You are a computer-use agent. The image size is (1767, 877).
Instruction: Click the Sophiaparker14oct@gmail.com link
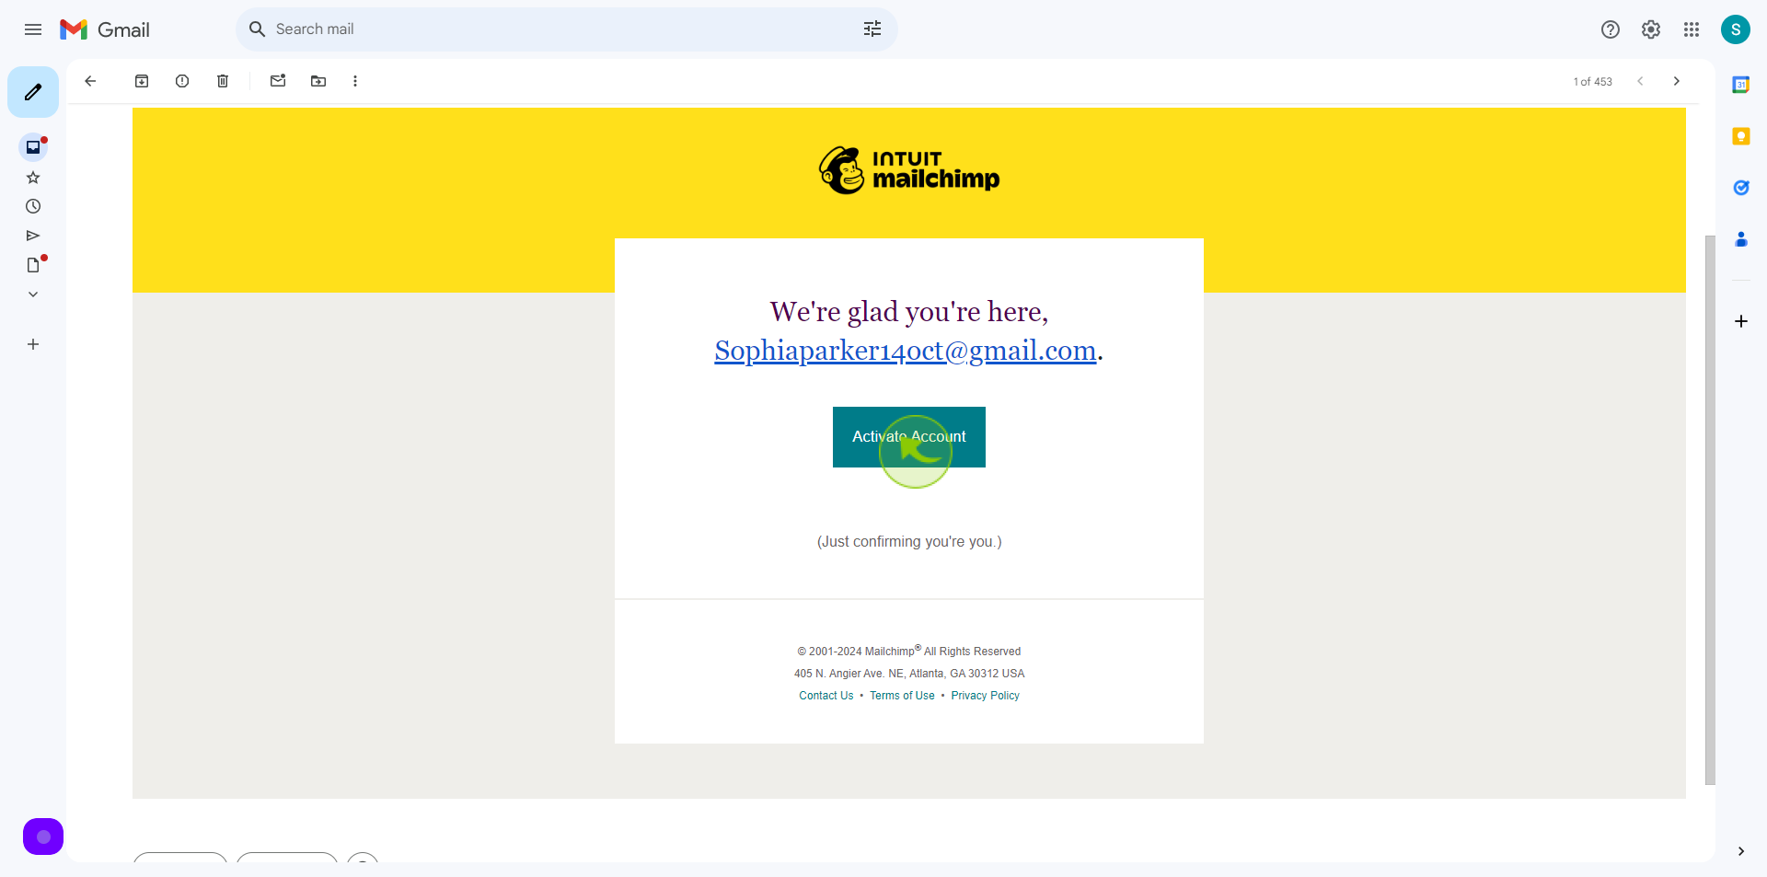[x=906, y=351]
